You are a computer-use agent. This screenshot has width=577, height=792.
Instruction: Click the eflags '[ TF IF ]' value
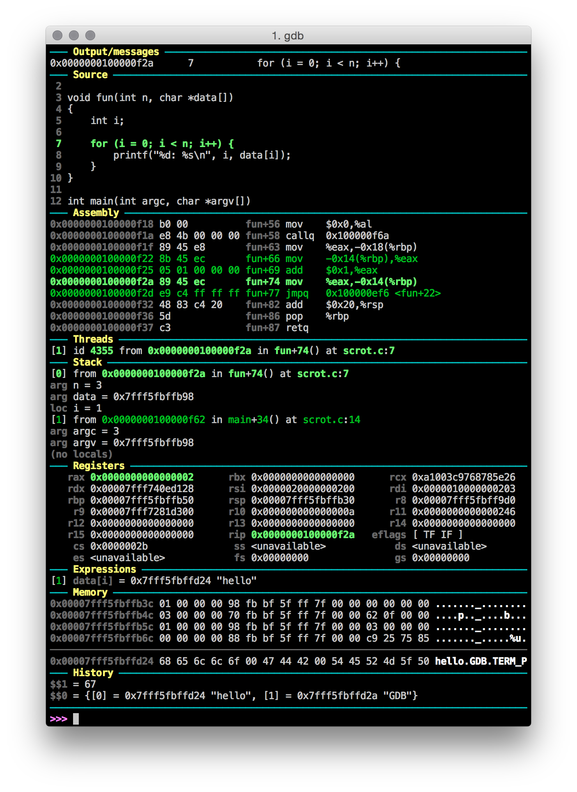[x=438, y=535]
